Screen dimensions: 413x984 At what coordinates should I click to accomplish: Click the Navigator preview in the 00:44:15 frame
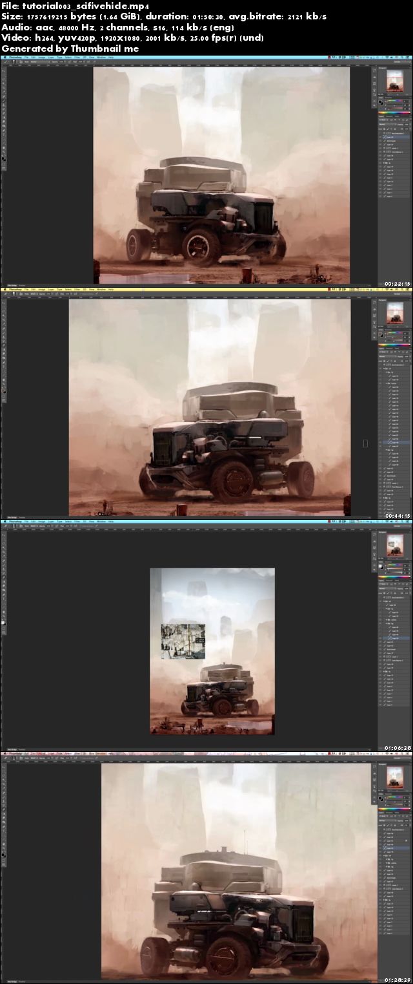pyautogui.click(x=395, y=314)
